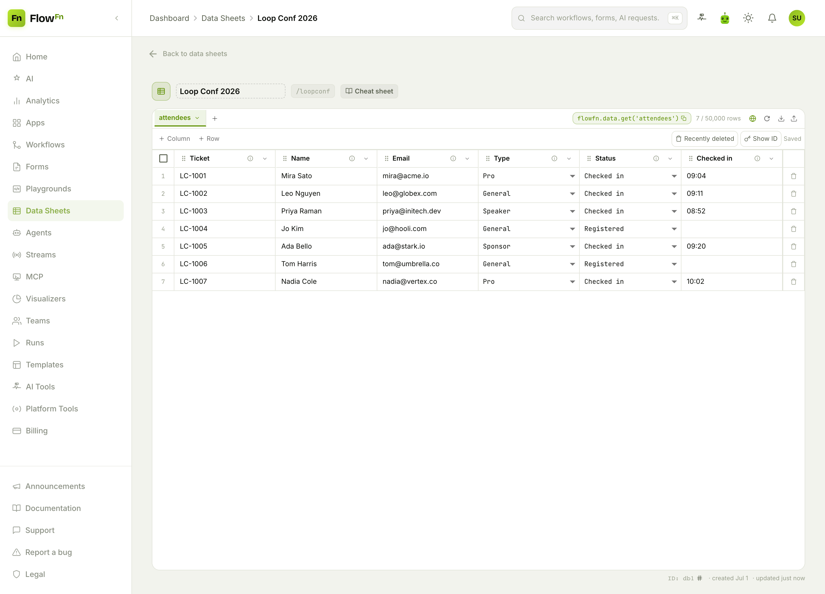Show info for the Status column
Screen dimensions: 825x594
click(656, 159)
